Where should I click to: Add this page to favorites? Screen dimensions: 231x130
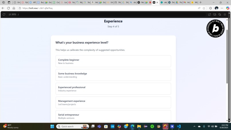[x=204, y=8]
